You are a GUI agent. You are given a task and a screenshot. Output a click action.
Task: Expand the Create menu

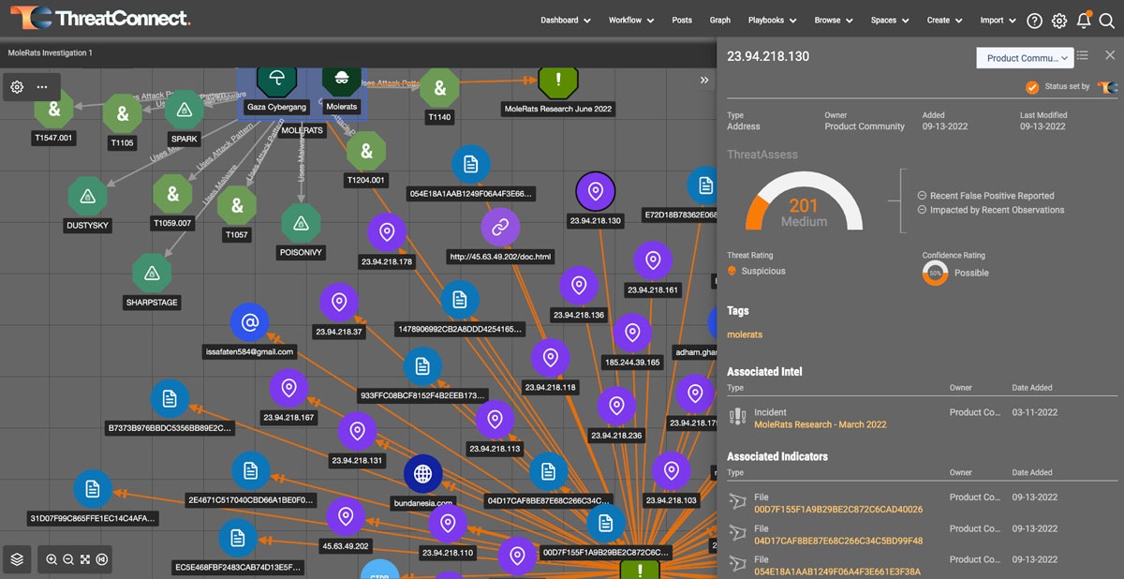click(x=944, y=20)
